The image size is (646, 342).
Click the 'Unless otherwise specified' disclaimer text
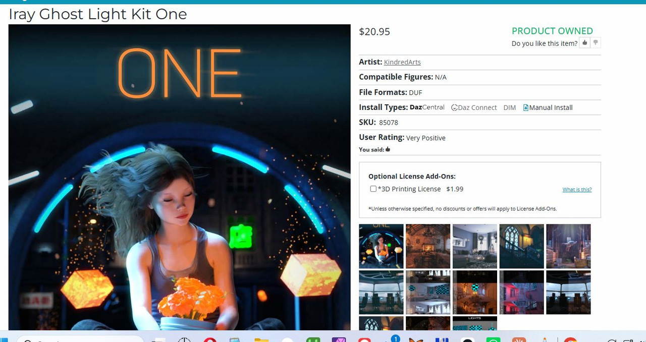coord(463,209)
